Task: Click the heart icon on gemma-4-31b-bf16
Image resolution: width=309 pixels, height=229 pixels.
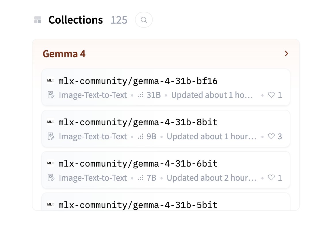Action: (271, 95)
